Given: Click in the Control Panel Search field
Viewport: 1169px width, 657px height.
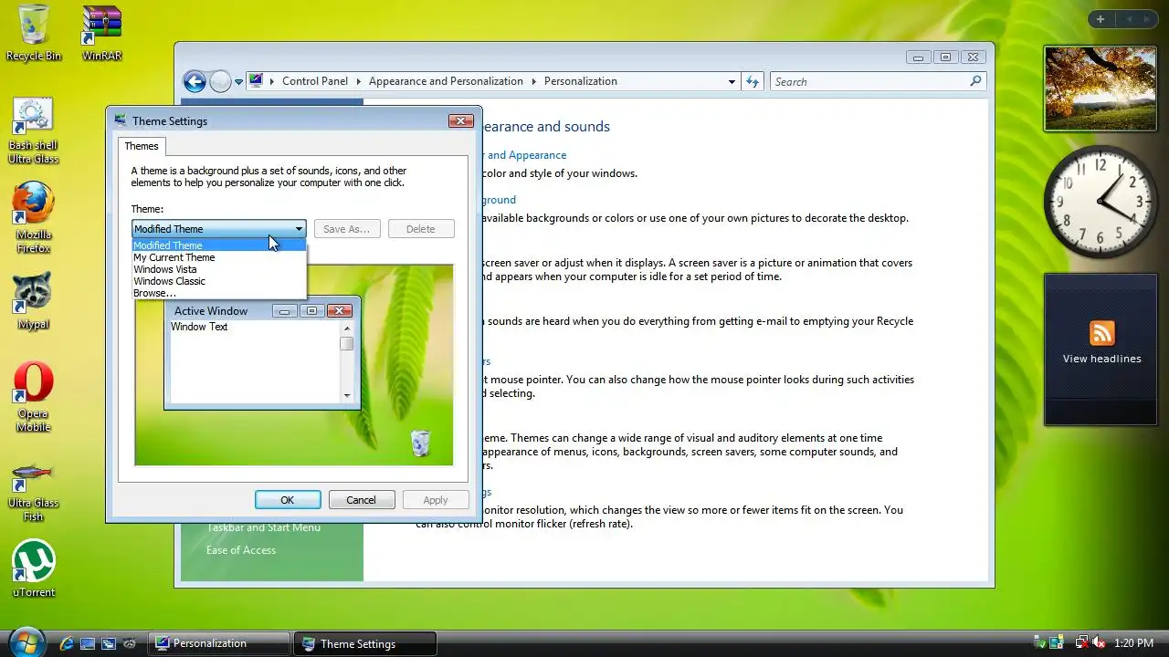Looking at the screenshot, I should [868, 81].
